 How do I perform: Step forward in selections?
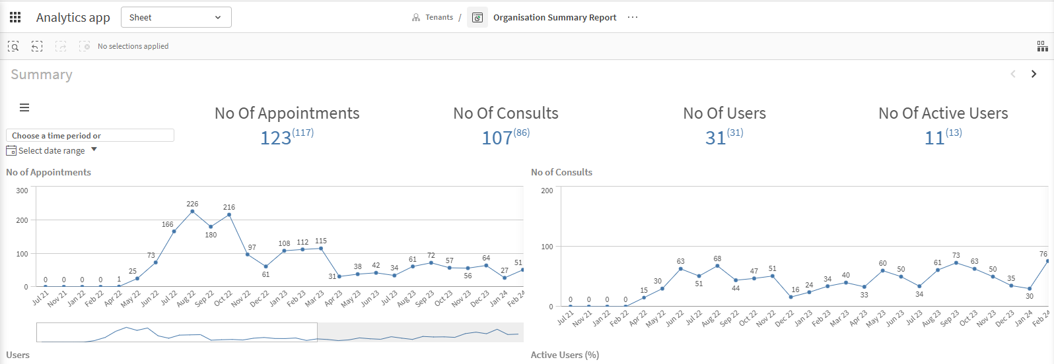tap(61, 46)
